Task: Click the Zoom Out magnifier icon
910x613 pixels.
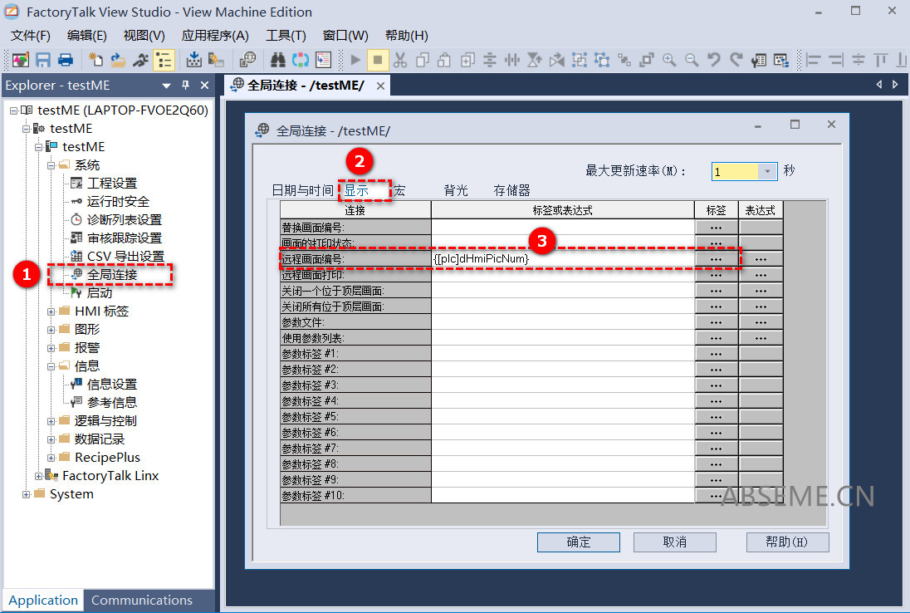Action: pyautogui.click(x=691, y=60)
